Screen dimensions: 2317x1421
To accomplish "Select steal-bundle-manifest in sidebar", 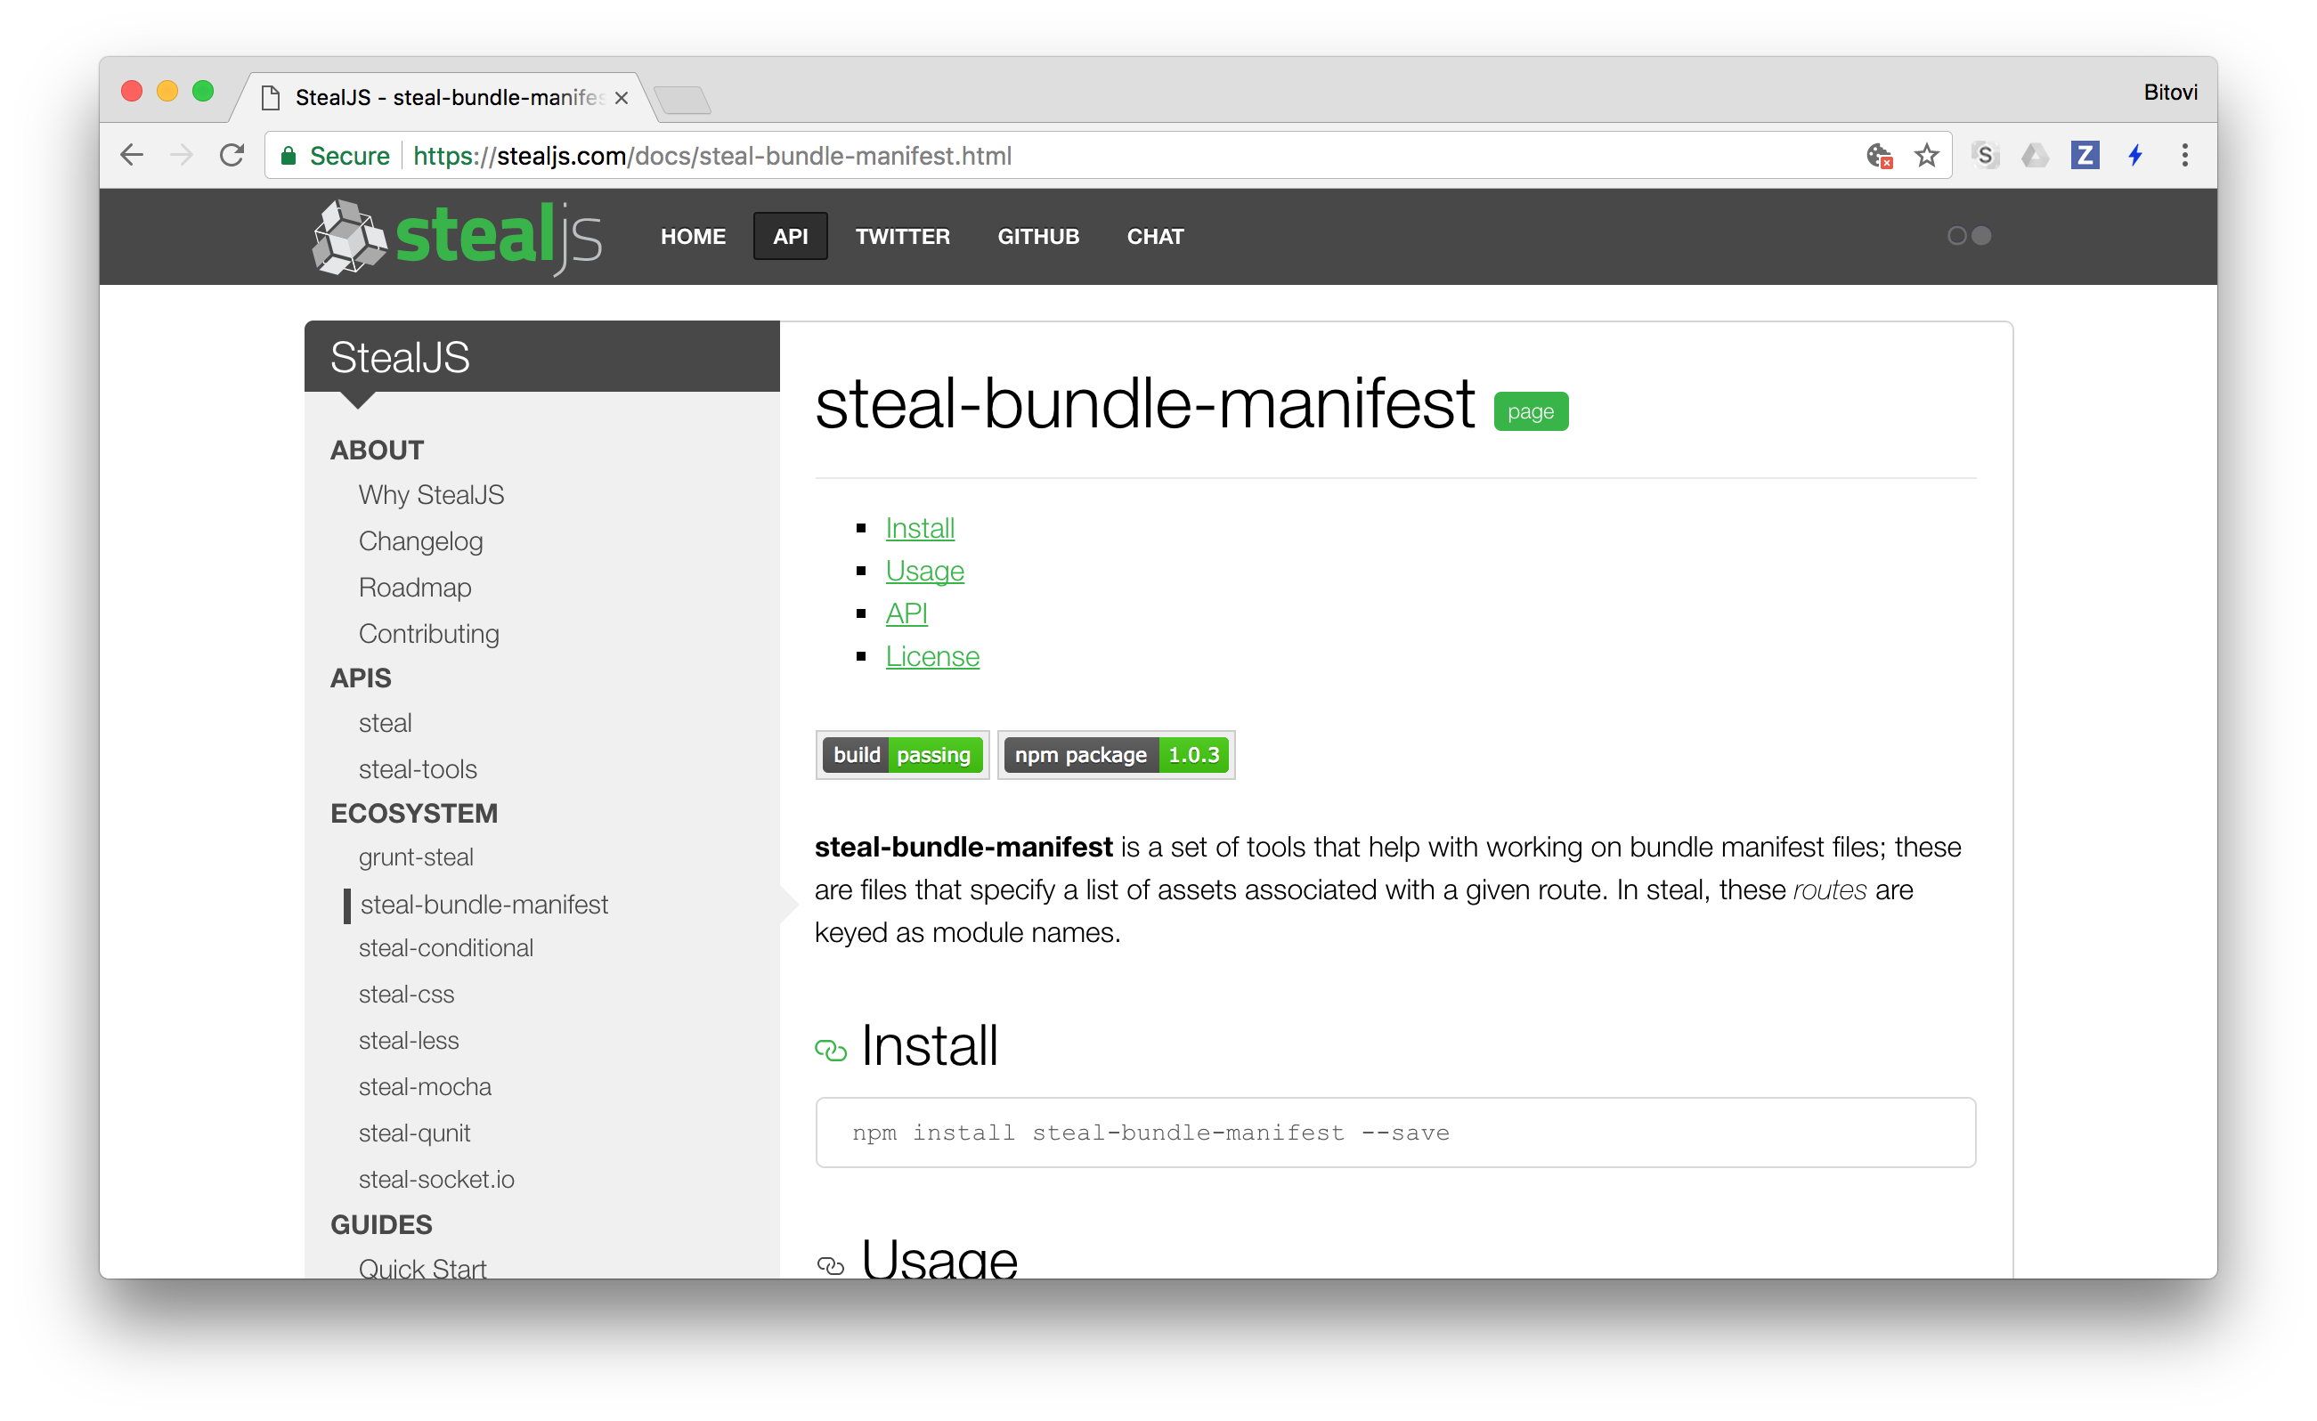I will click(484, 905).
